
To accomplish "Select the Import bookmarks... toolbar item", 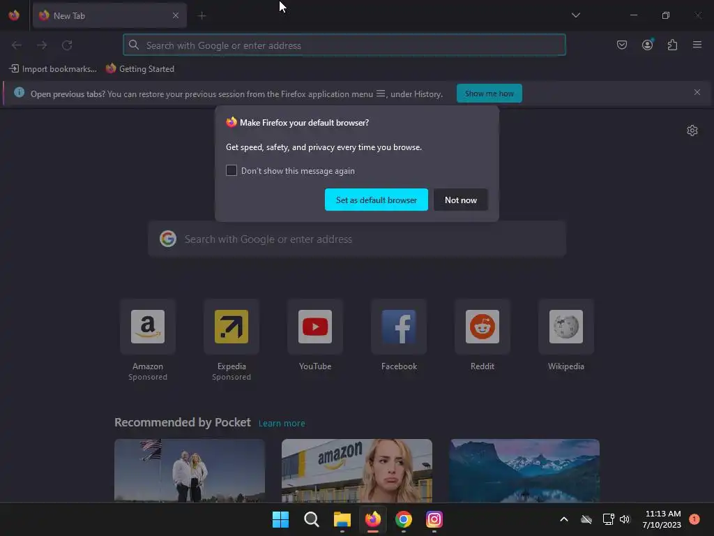I will [x=53, y=69].
